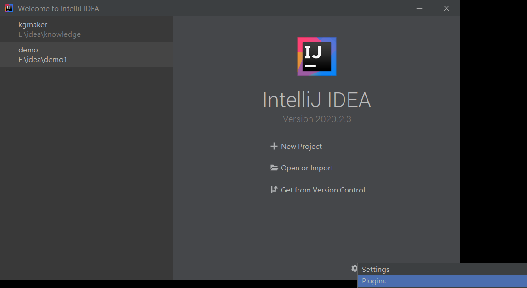Click the IntelliJ IDEA logo image
Viewport: 527px width, 288px height.
coord(316,56)
